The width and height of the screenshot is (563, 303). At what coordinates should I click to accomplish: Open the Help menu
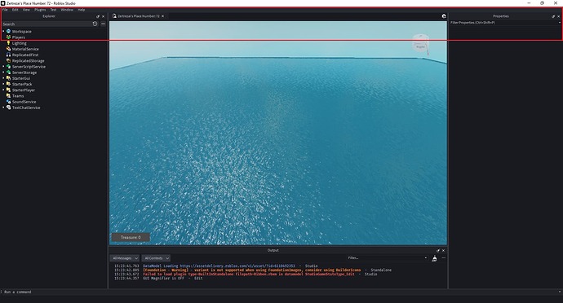point(82,10)
